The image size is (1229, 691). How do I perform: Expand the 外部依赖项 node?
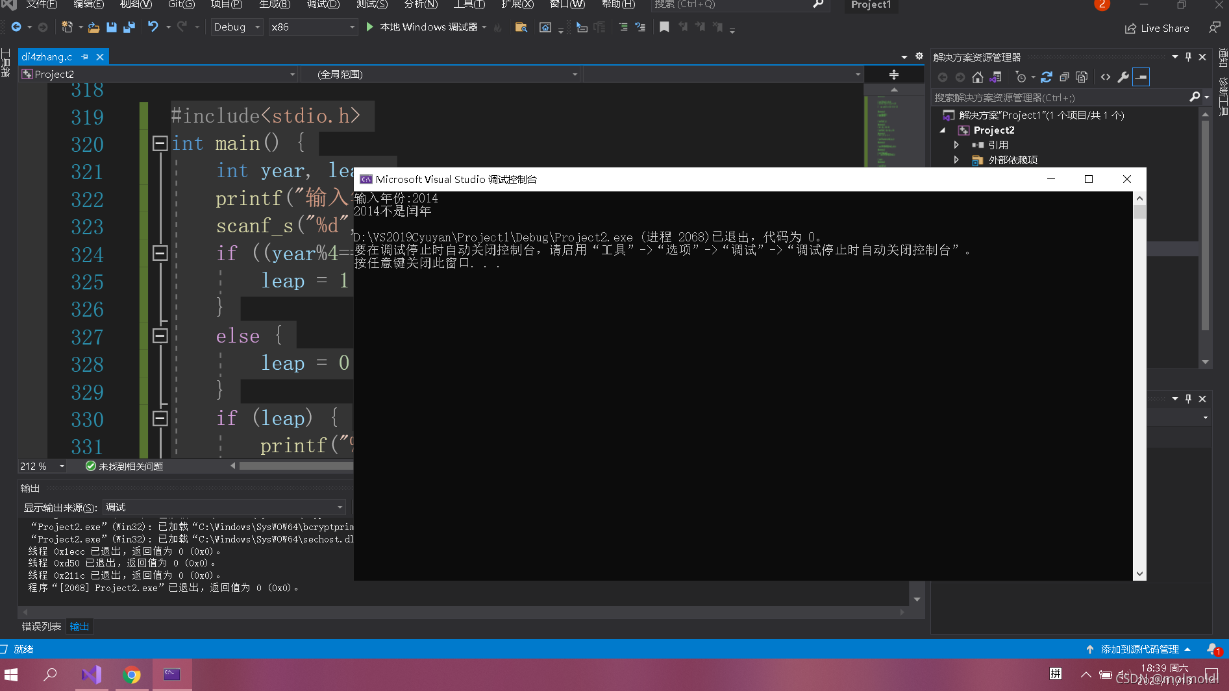coord(956,160)
